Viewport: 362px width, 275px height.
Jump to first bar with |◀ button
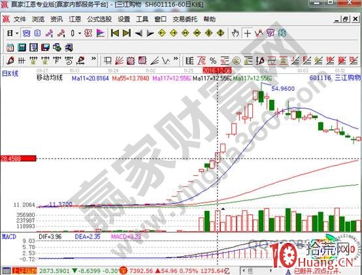[x=115, y=33]
